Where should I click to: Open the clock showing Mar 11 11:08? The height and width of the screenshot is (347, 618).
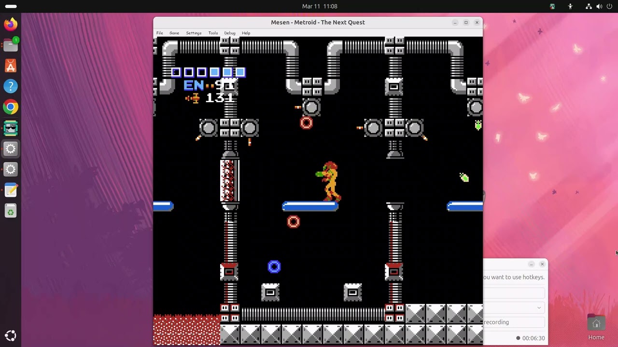[320, 6]
